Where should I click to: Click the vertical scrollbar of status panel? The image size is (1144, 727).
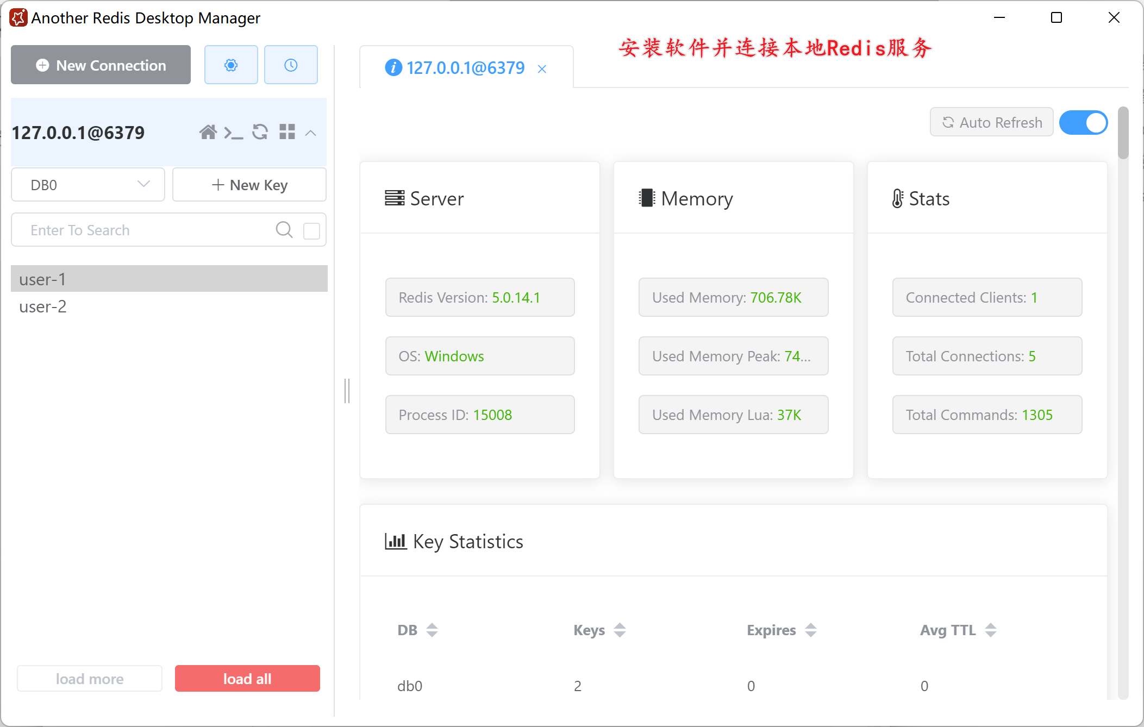point(1123,133)
